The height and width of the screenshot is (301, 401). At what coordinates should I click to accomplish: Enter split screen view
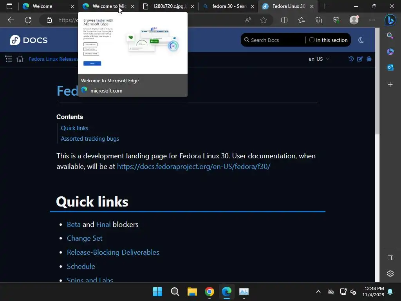[x=284, y=20]
